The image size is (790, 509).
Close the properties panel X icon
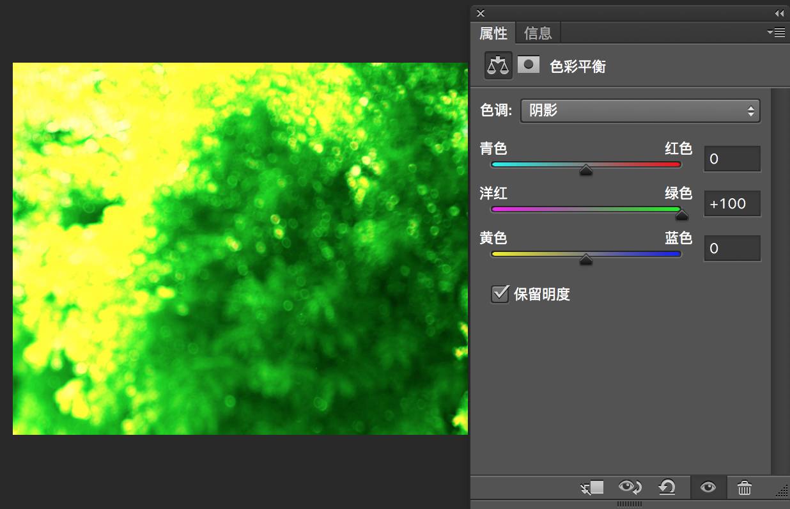[481, 13]
